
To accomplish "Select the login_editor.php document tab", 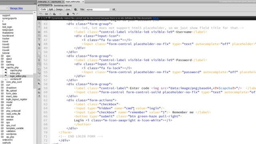I will pos(73,2).
